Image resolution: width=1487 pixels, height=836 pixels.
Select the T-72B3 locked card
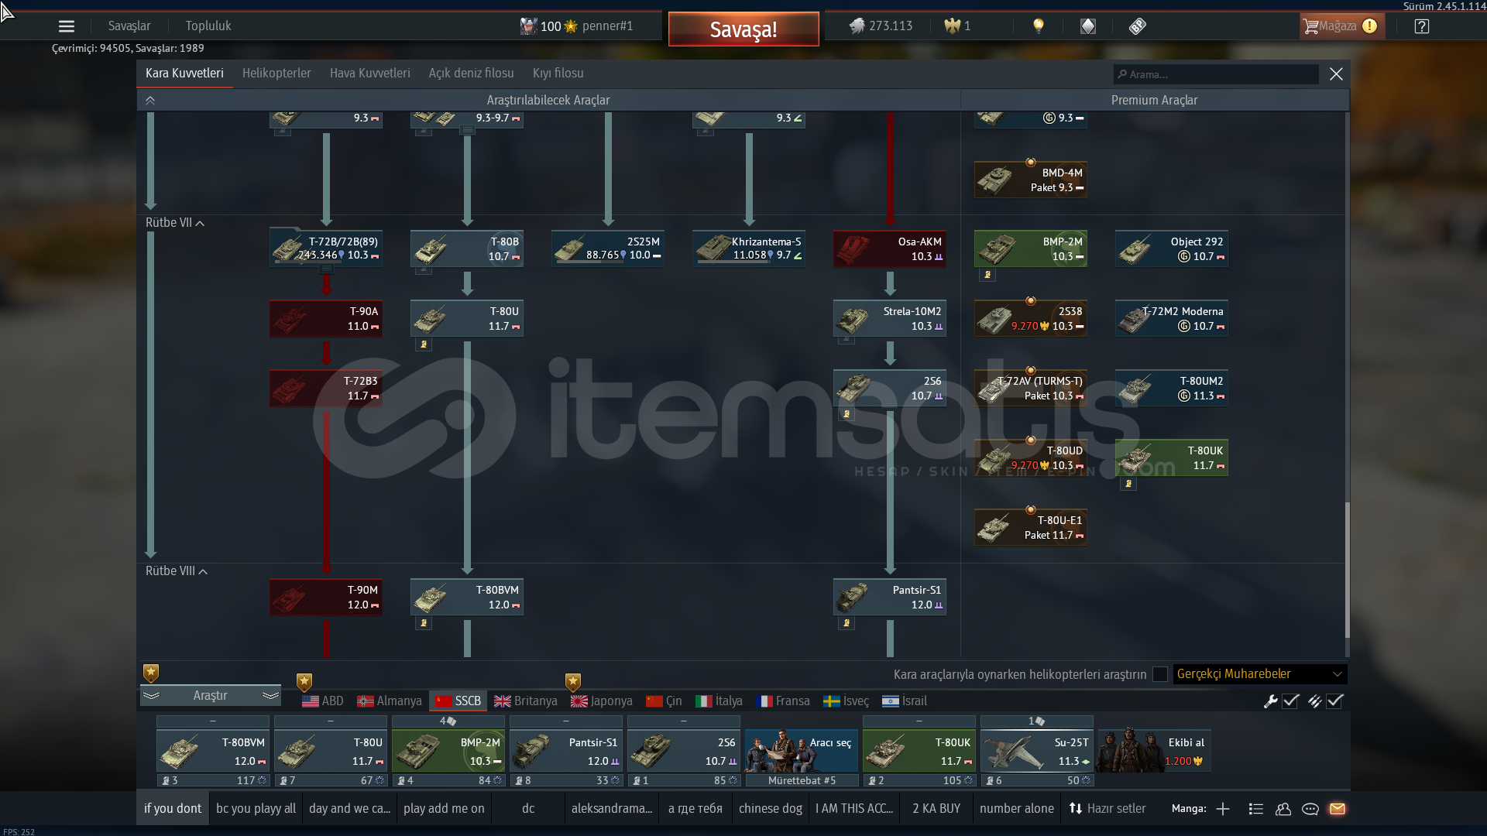pyautogui.click(x=326, y=388)
